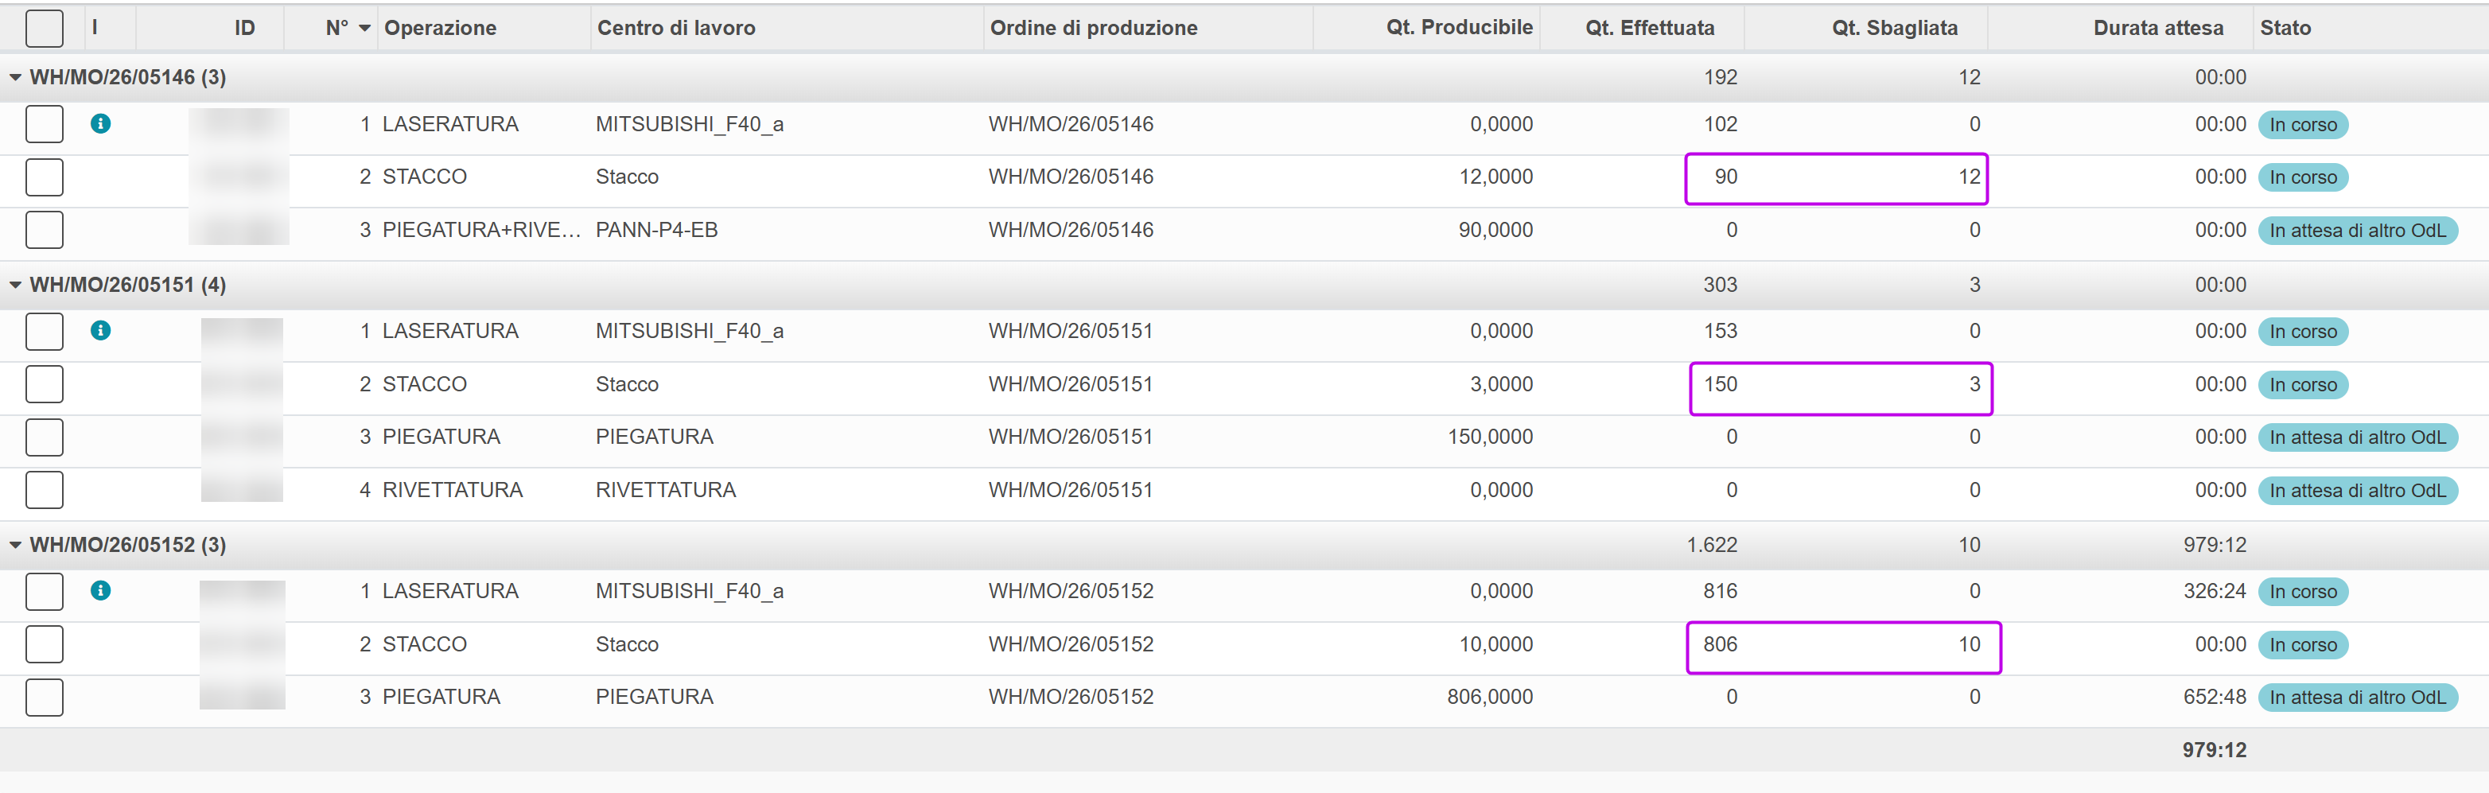Collapse the WH/MO/26/05152 group
The width and height of the screenshot is (2489, 793).
pos(15,545)
